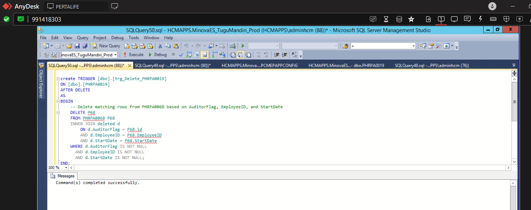
Task: Click the Debug button next to Execute
Action: click(158, 54)
